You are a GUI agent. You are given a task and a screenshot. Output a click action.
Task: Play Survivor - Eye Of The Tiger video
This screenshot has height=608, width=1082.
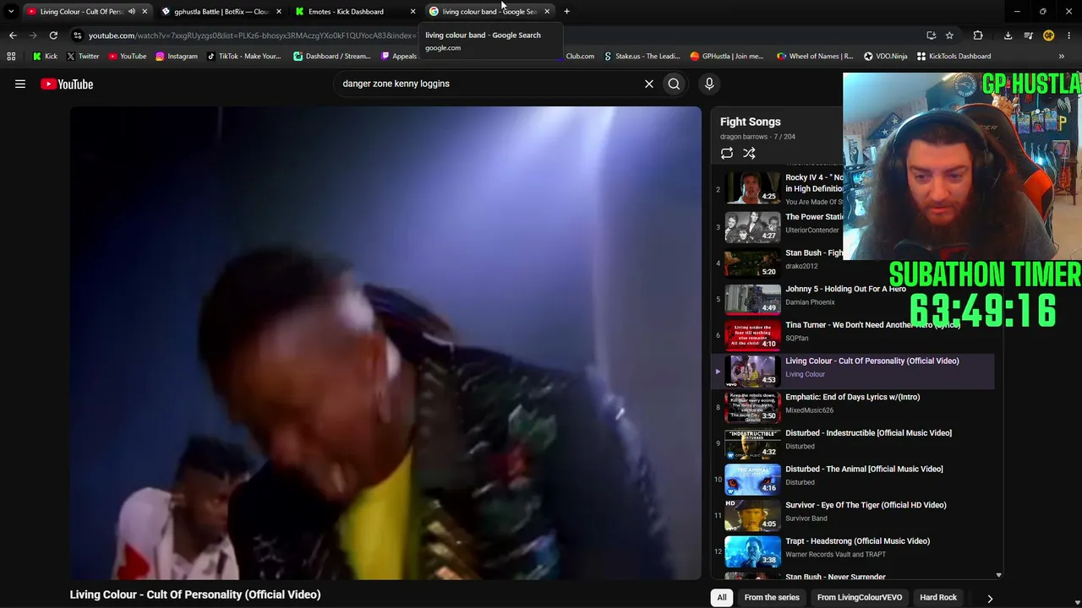pos(866,505)
